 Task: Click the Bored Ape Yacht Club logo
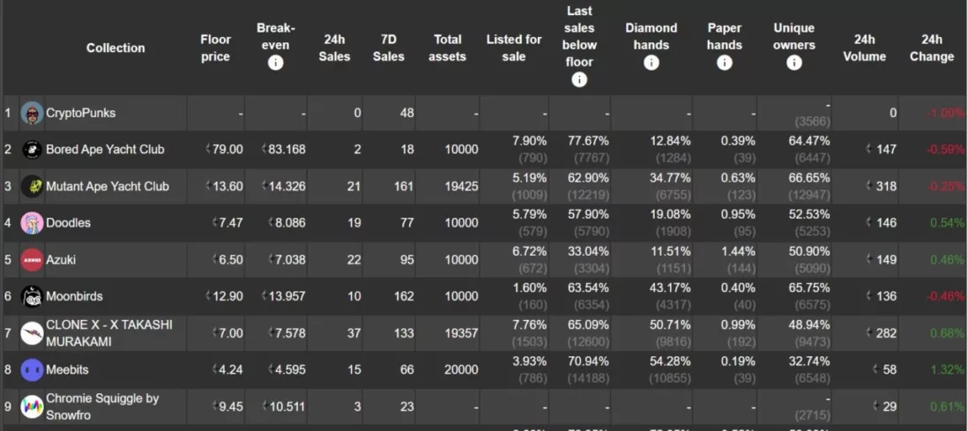32,150
